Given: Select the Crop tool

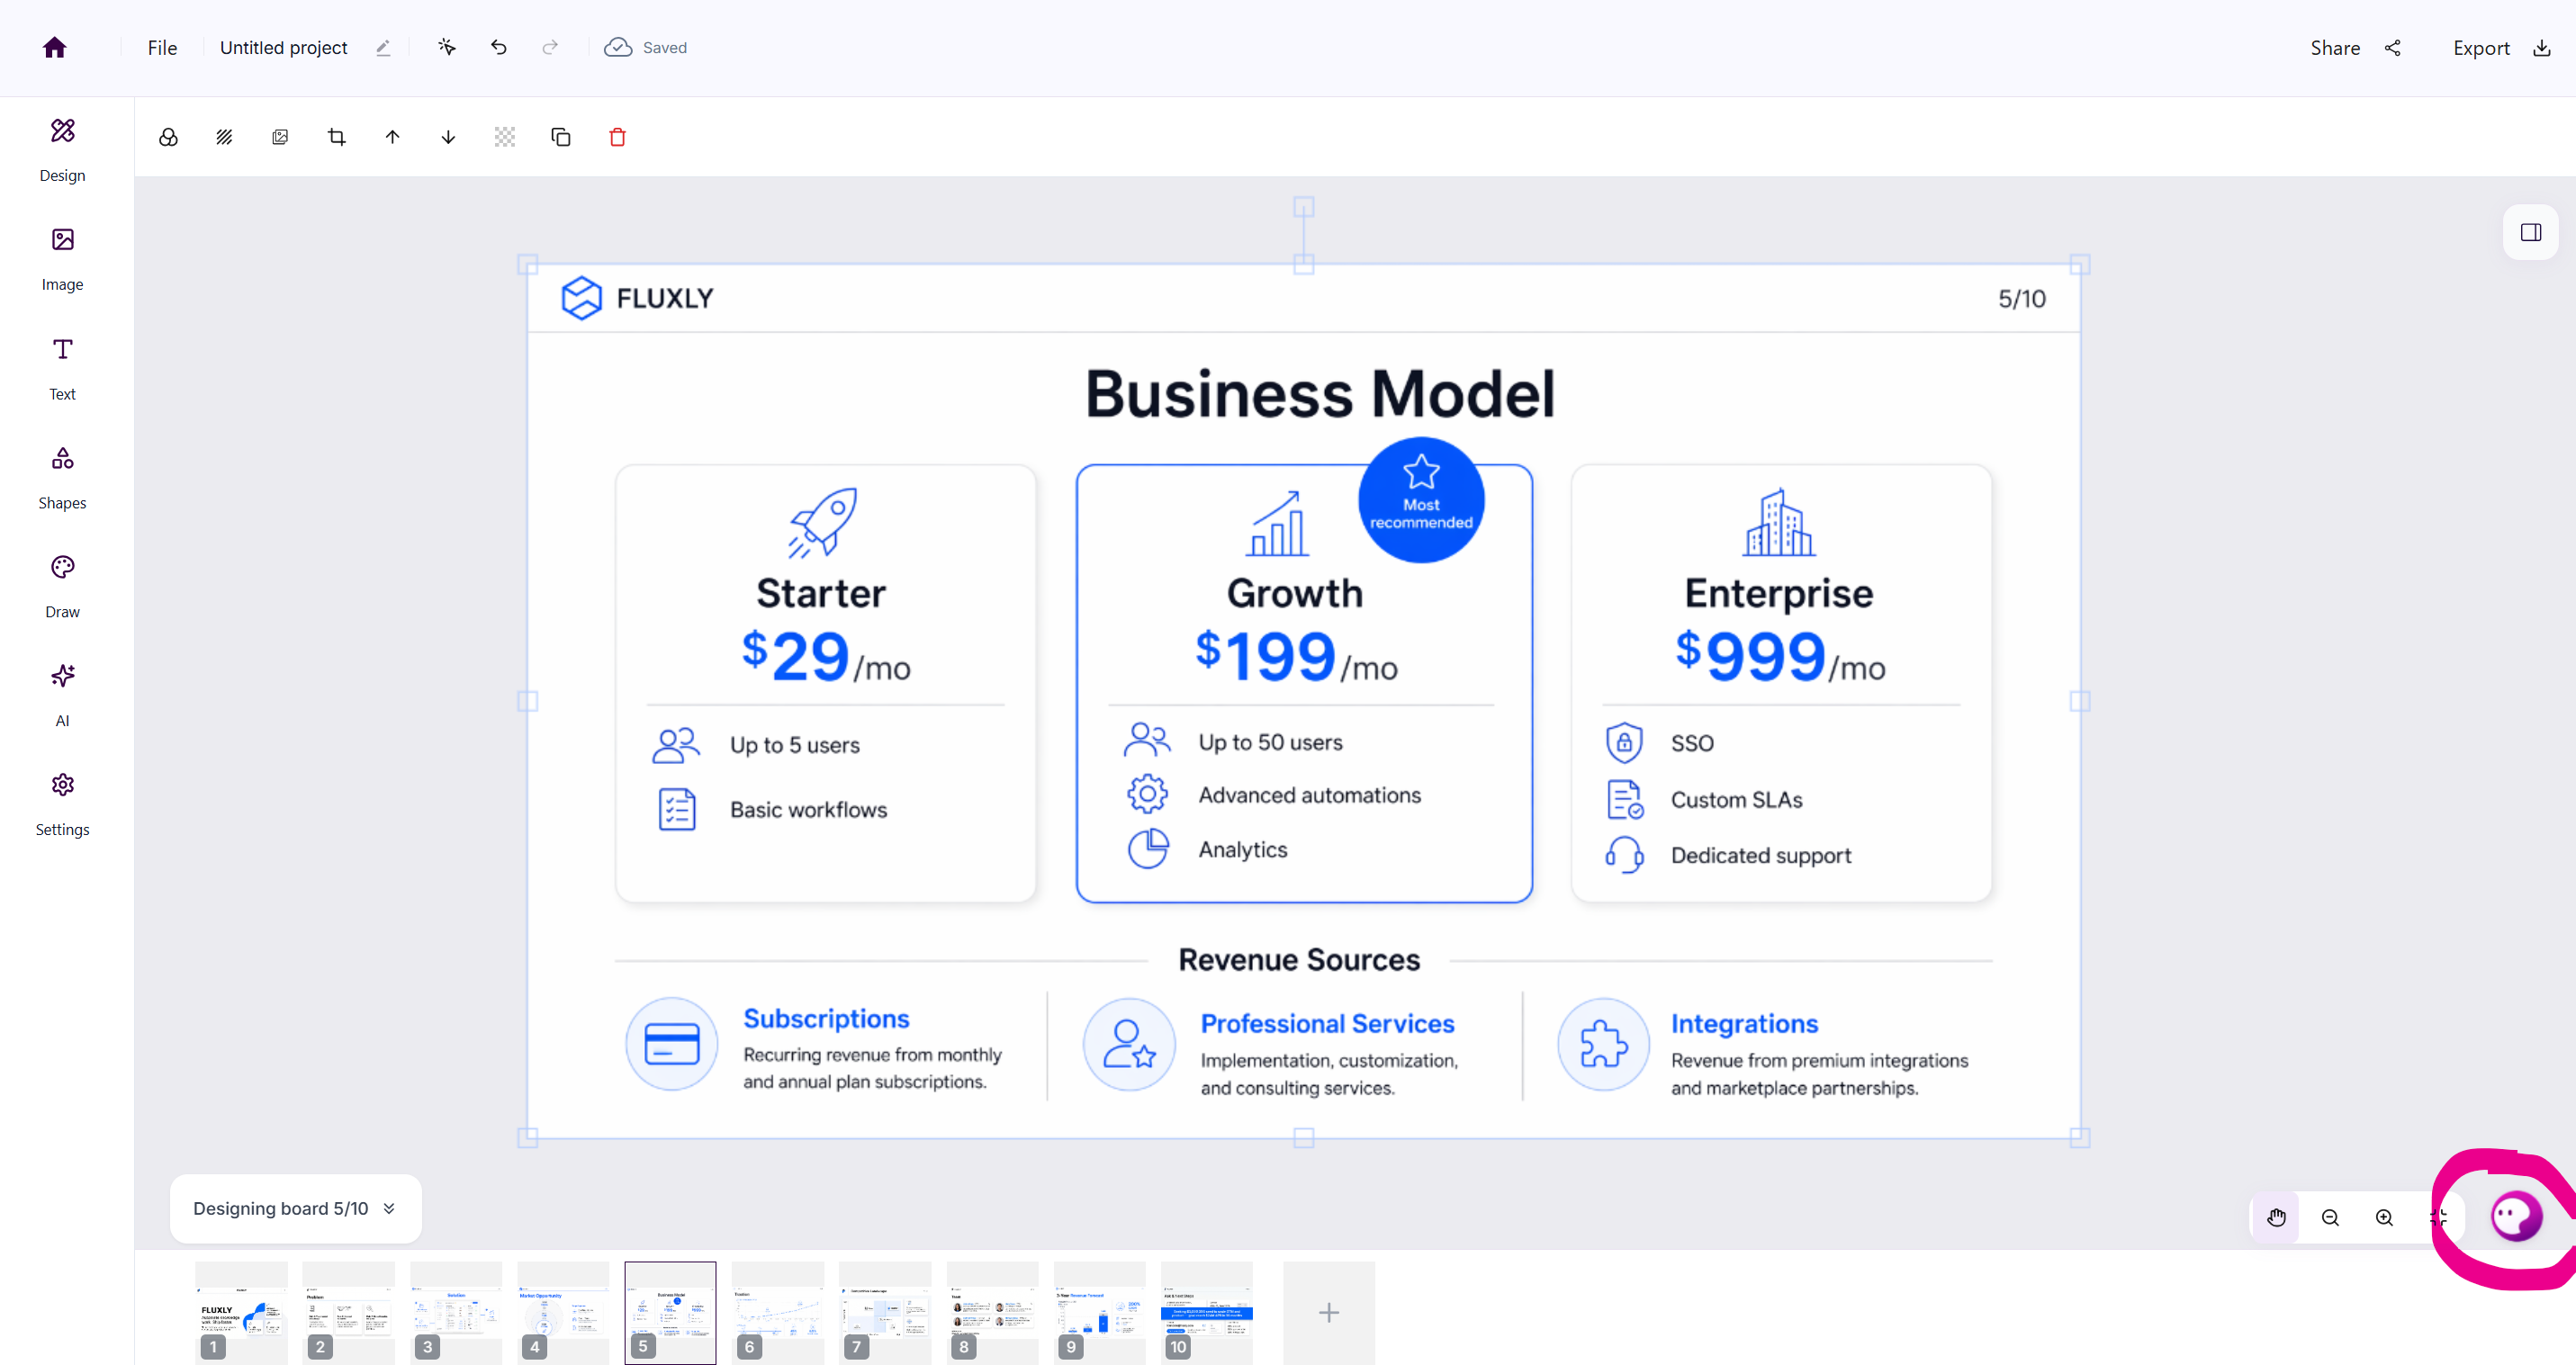Looking at the screenshot, I should tap(336, 137).
